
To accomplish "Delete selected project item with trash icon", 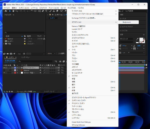I will click(24, 54).
